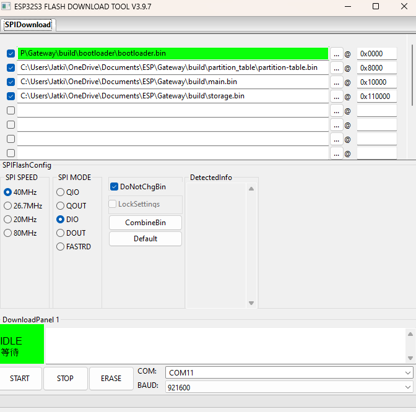This screenshot has height=412, width=416.
Task: Browse for file on storage.bin row
Action: coord(336,97)
